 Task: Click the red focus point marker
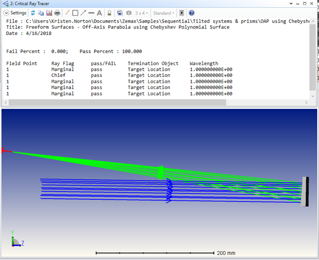click(x=6, y=151)
